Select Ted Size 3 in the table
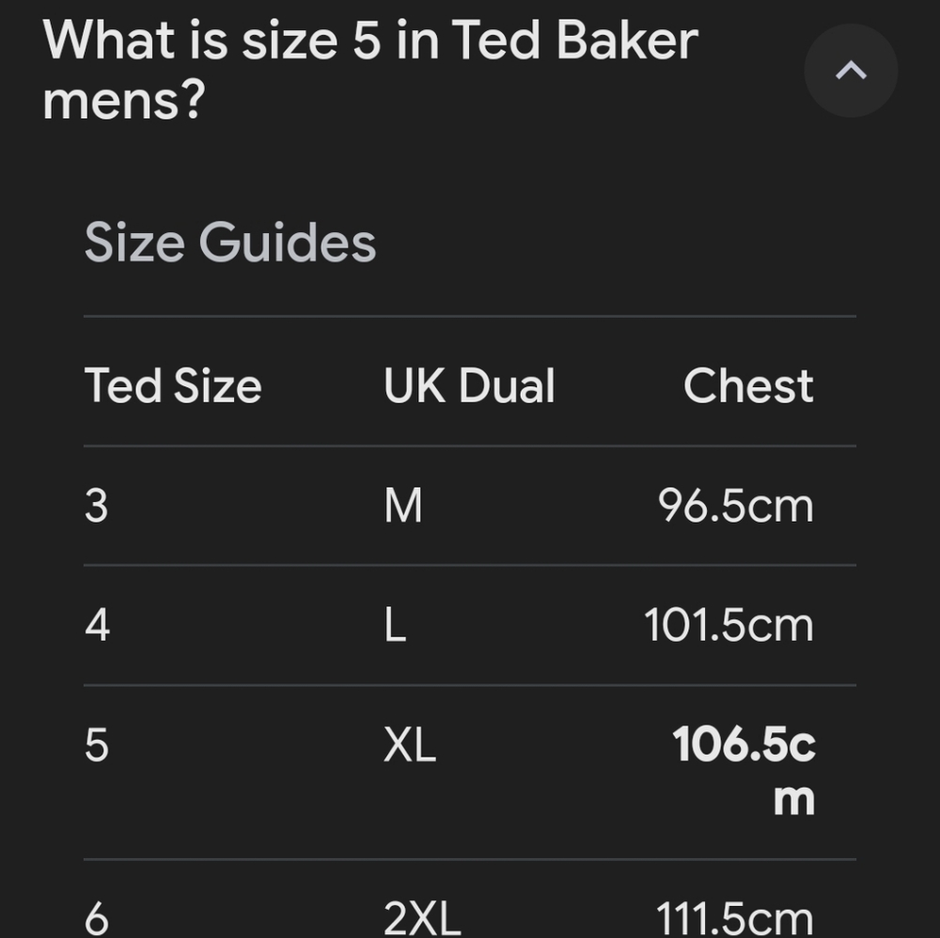 coord(97,505)
